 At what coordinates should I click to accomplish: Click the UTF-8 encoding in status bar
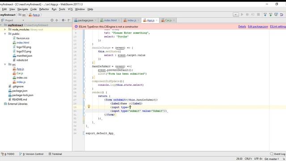(x=258, y=159)
